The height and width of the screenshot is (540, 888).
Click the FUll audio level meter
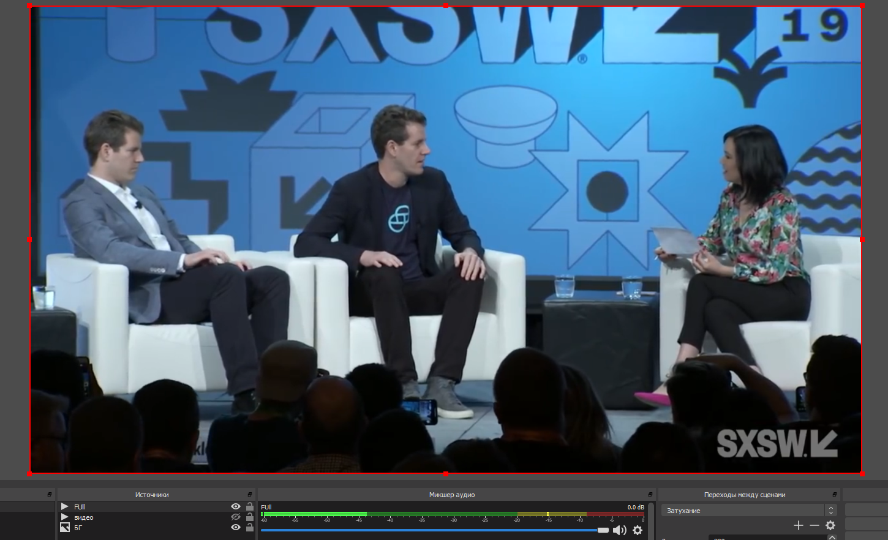tap(453, 514)
